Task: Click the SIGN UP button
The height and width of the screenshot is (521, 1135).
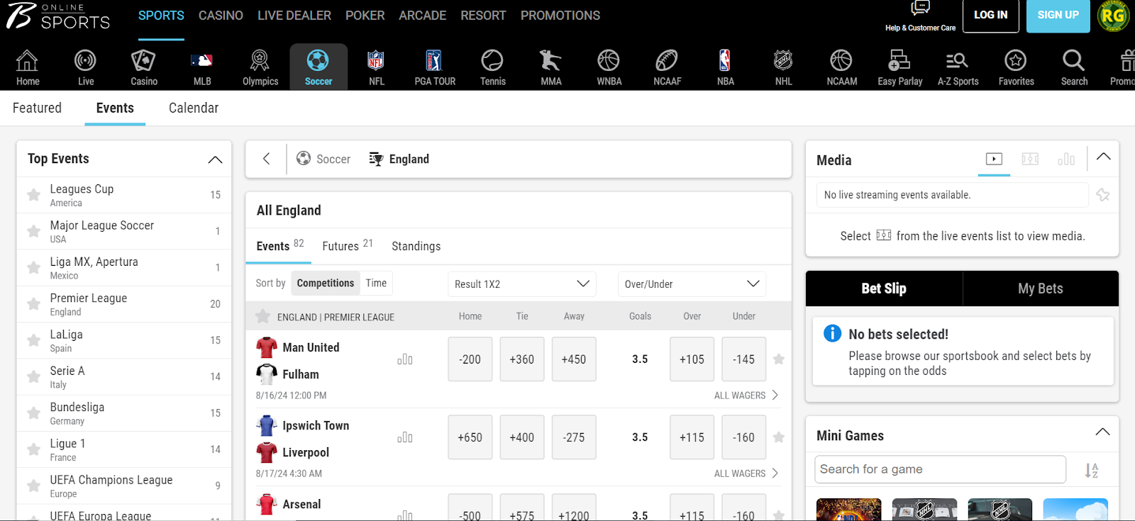Action: pyautogui.click(x=1058, y=16)
